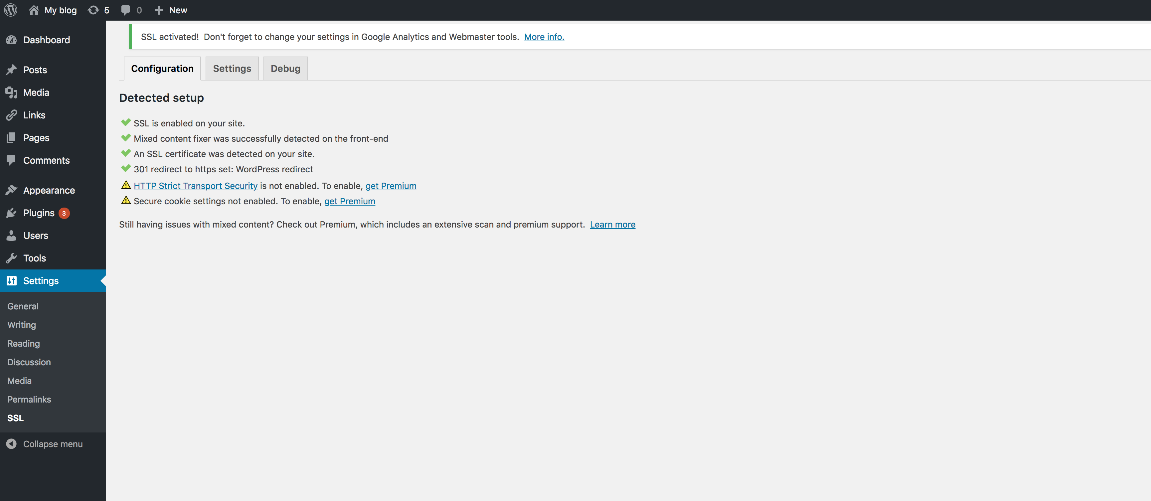This screenshot has height=501, width=1151.
Task: Click the More info link
Action: pos(544,37)
